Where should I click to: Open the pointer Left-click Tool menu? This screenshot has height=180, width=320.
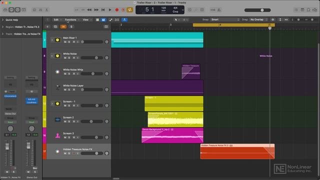[x=177, y=19]
